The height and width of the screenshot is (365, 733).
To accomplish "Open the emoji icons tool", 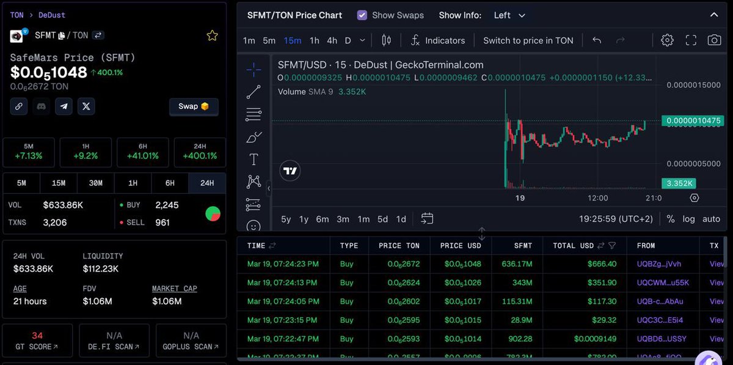I will point(253,226).
